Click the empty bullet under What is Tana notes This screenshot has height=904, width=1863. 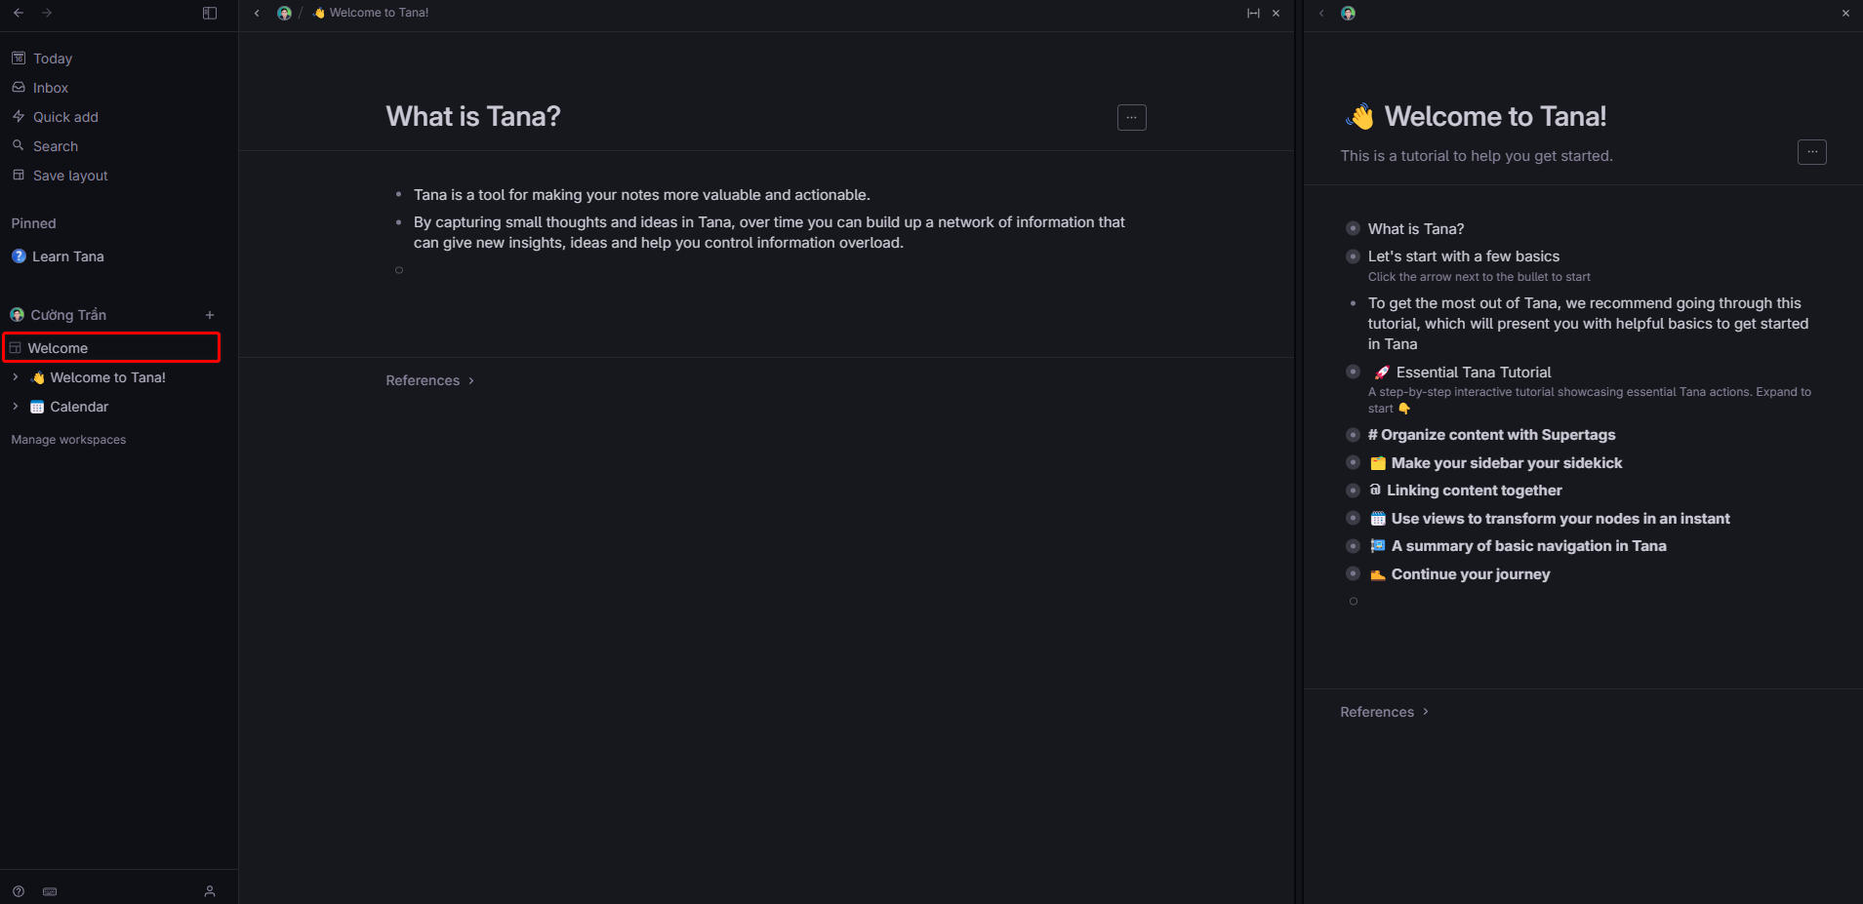point(399,270)
